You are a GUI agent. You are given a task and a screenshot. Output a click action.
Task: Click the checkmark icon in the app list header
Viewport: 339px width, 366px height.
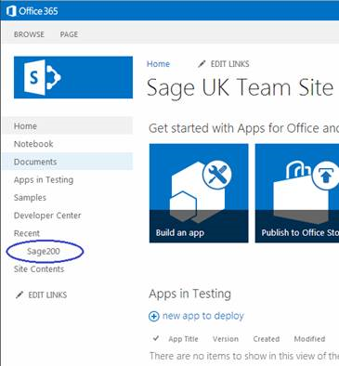[156, 338]
